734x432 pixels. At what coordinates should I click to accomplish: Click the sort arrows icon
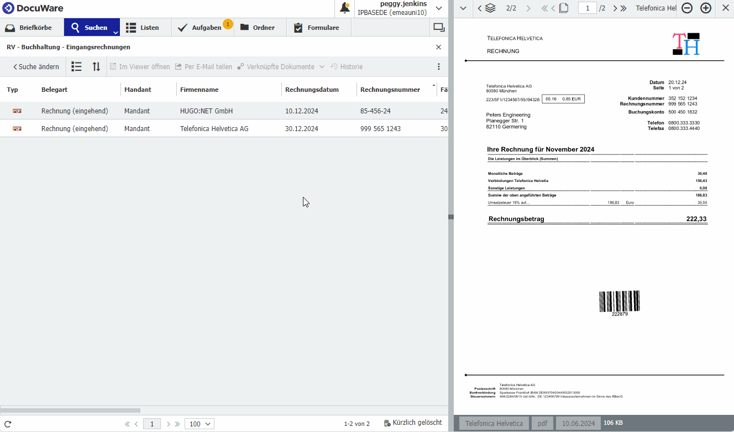pos(96,67)
